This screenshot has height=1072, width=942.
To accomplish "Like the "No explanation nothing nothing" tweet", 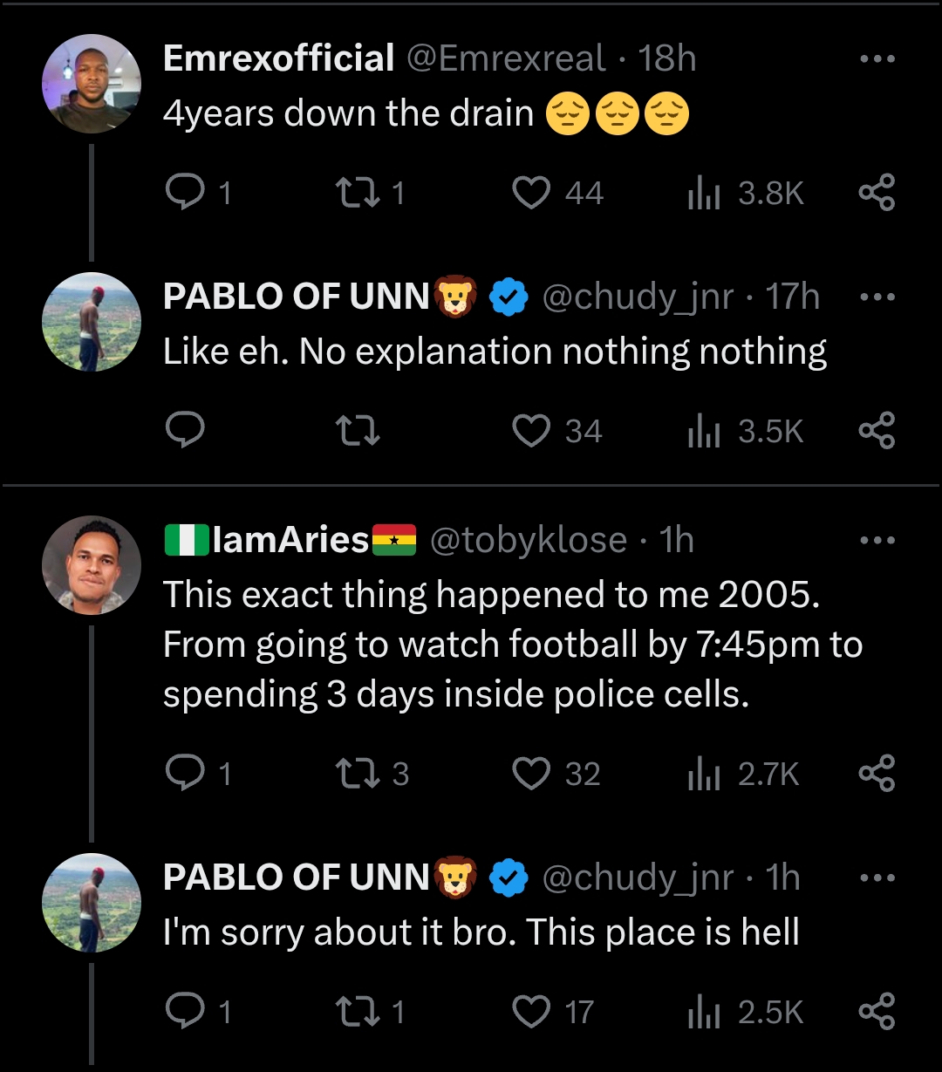I will click(531, 431).
